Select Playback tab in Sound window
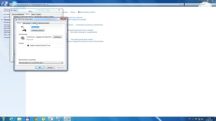Image resolution: width=216 pixels, height=121 pixels. pyautogui.click(x=18, y=14)
